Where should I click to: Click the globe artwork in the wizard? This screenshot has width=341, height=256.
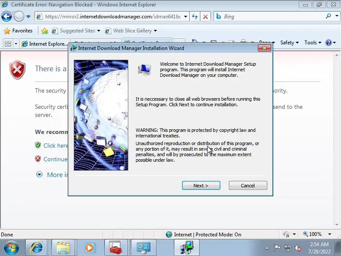[x=101, y=115]
